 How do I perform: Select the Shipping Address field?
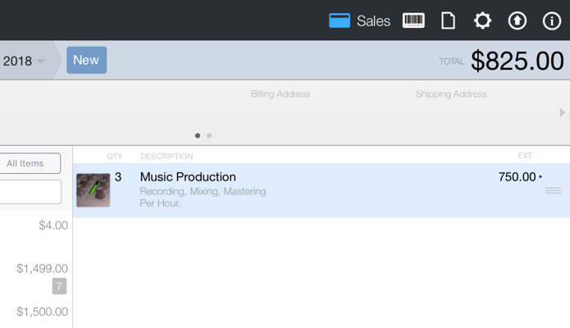click(450, 94)
